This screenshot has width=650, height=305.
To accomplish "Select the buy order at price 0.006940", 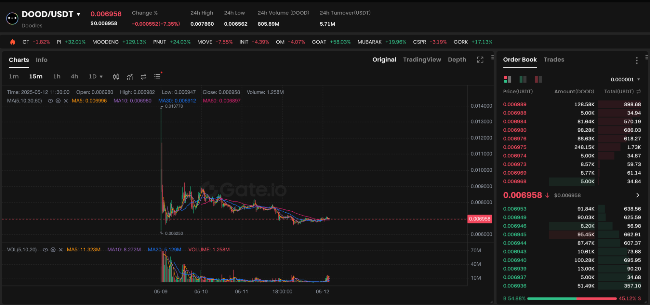I will pyautogui.click(x=572, y=260).
